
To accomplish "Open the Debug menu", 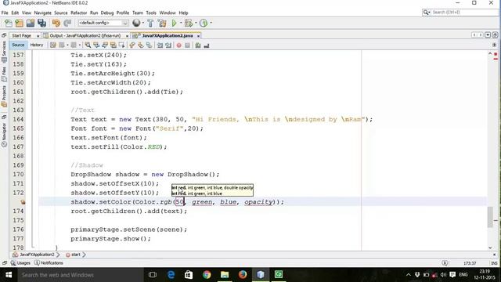I will click(x=107, y=13).
